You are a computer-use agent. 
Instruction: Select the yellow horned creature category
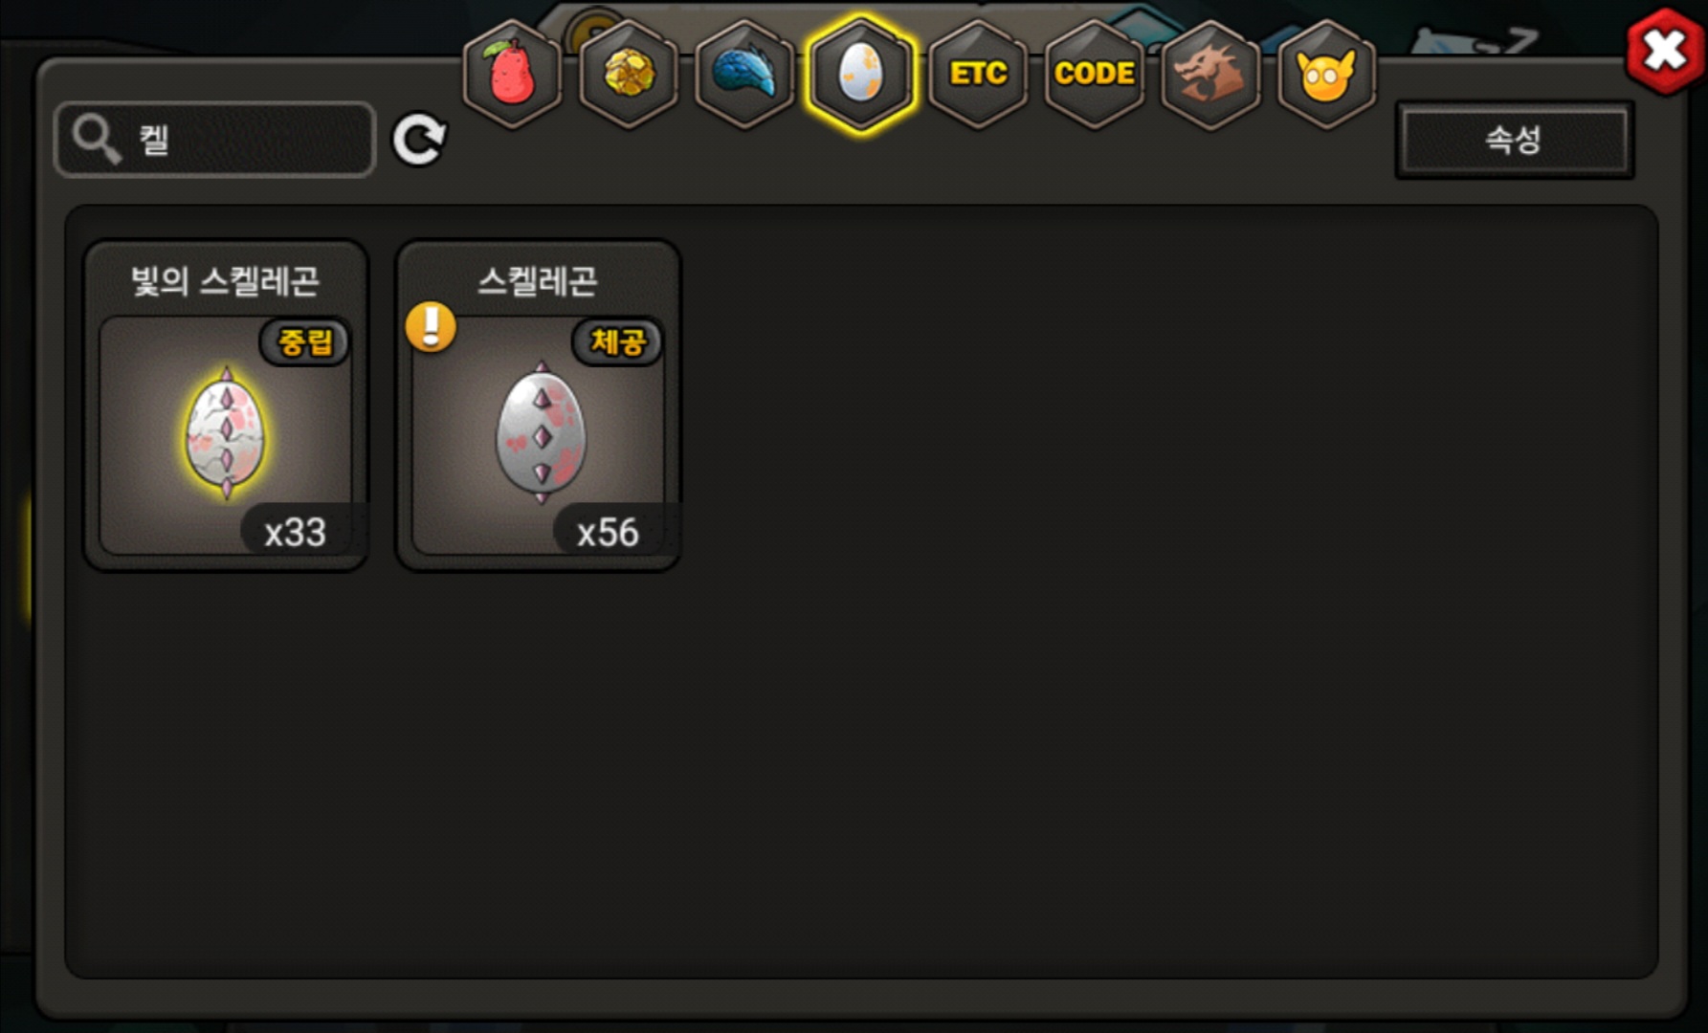[x=1326, y=74]
